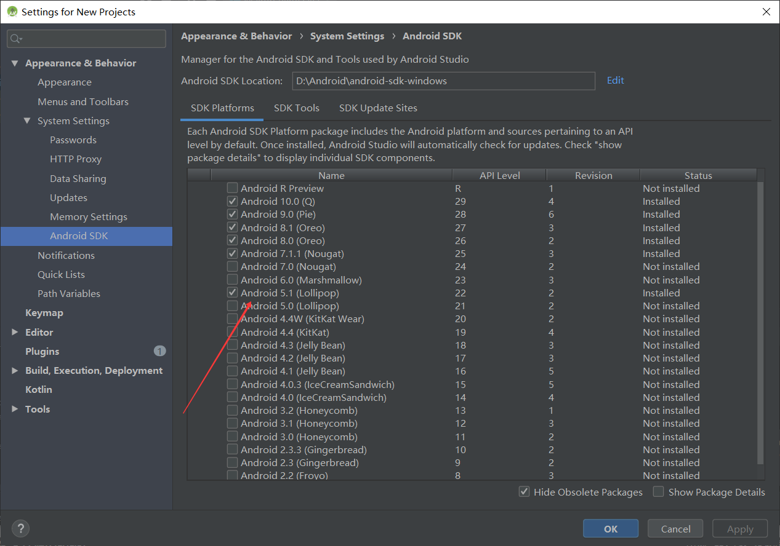
Task: Click the help question mark icon
Action: pyautogui.click(x=21, y=528)
